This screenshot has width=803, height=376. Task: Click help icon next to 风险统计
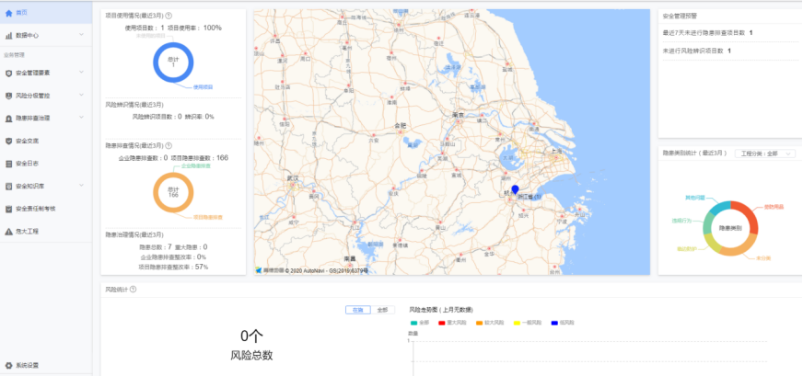pyautogui.click(x=134, y=289)
